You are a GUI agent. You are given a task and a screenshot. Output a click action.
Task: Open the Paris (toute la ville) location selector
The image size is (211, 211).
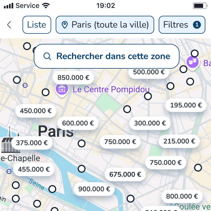click(105, 25)
